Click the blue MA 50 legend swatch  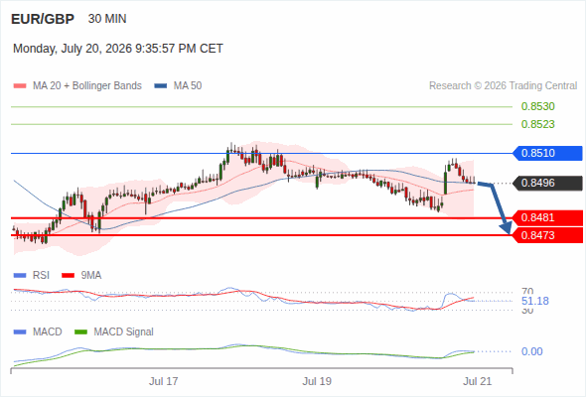161,86
